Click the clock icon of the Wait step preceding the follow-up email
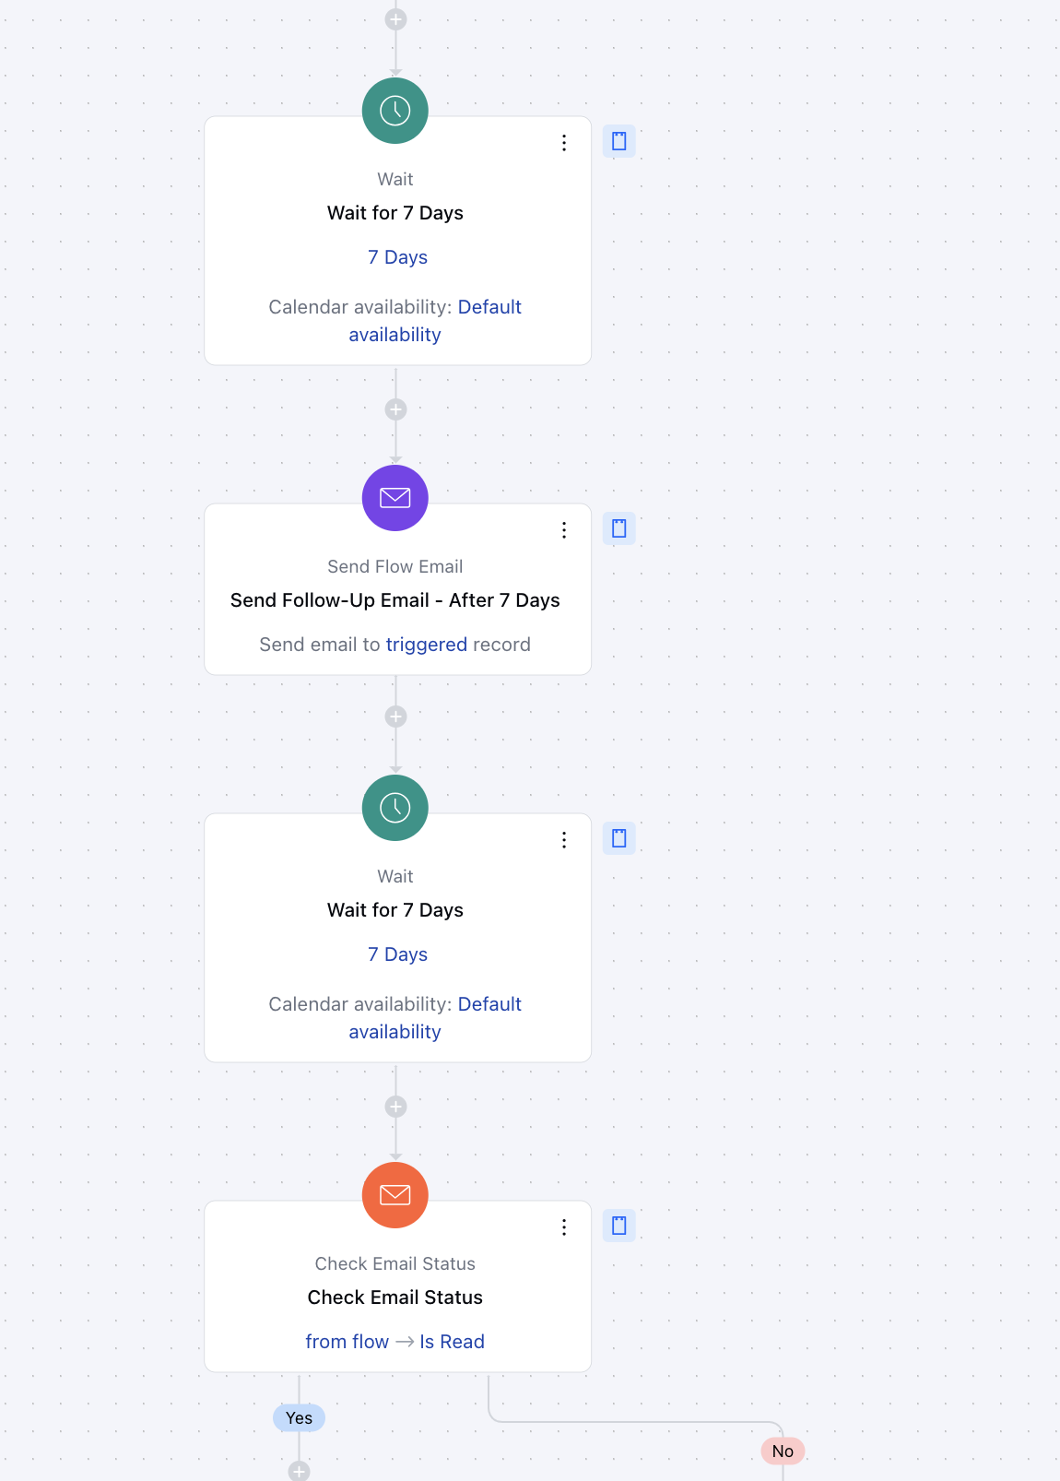This screenshot has width=1060, height=1481. [395, 111]
